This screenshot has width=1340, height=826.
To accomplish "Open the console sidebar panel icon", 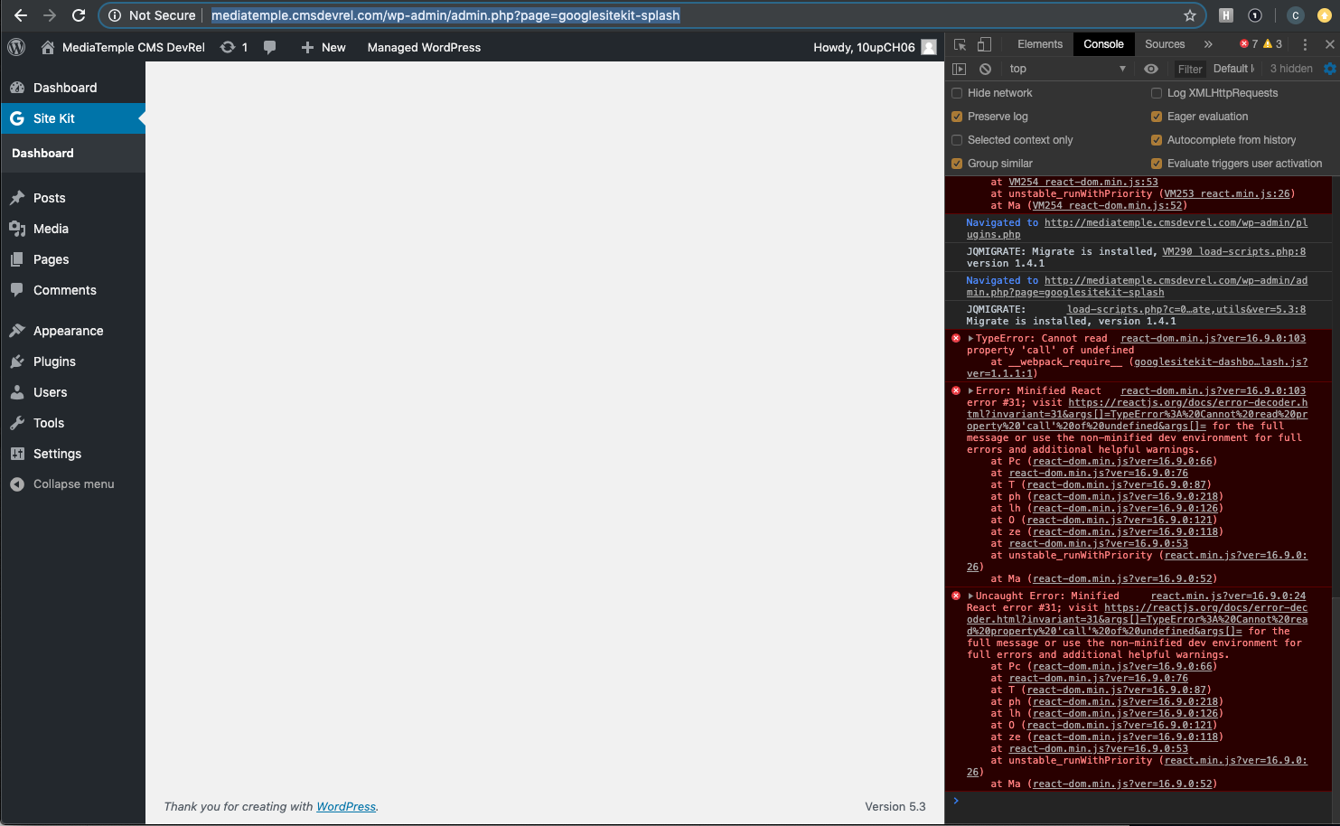I will (x=960, y=69).
